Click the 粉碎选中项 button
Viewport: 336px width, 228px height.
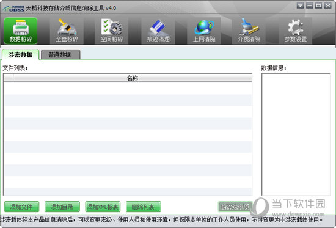pyautogui.click(x=235, y=207)
